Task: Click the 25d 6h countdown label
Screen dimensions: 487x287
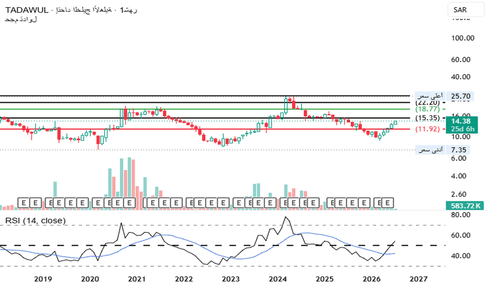Action: click(x=462, y=129)
